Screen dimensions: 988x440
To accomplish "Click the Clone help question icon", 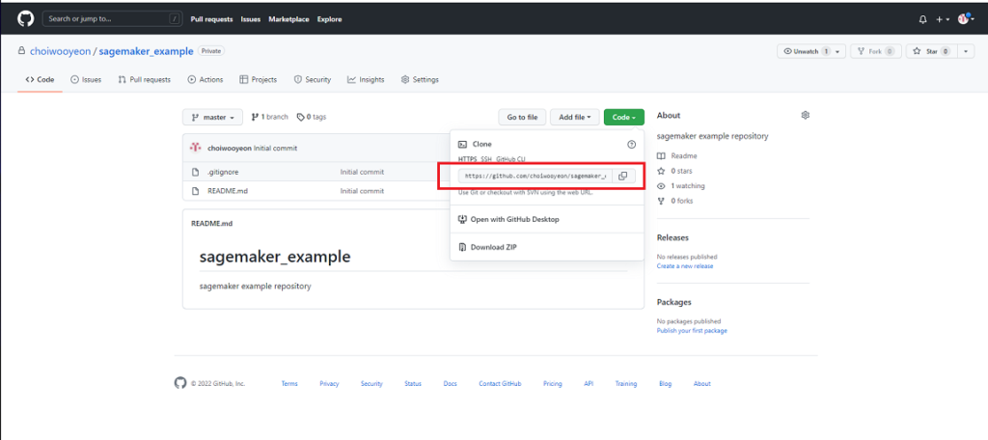I will (x=631, y=145).
